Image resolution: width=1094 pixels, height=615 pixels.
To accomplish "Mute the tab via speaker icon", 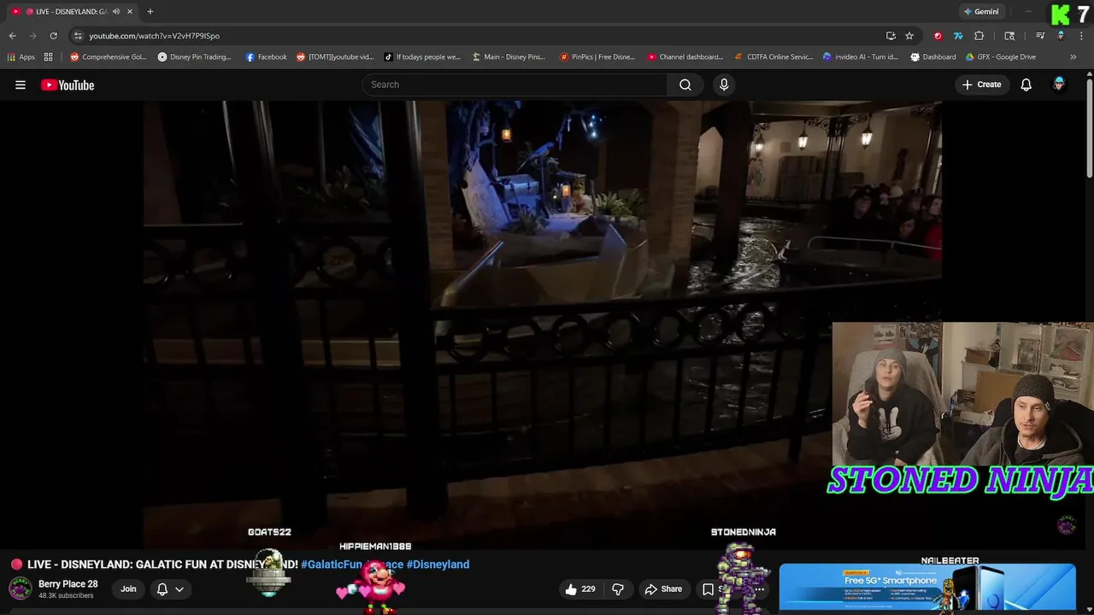I will coord(116,11).
